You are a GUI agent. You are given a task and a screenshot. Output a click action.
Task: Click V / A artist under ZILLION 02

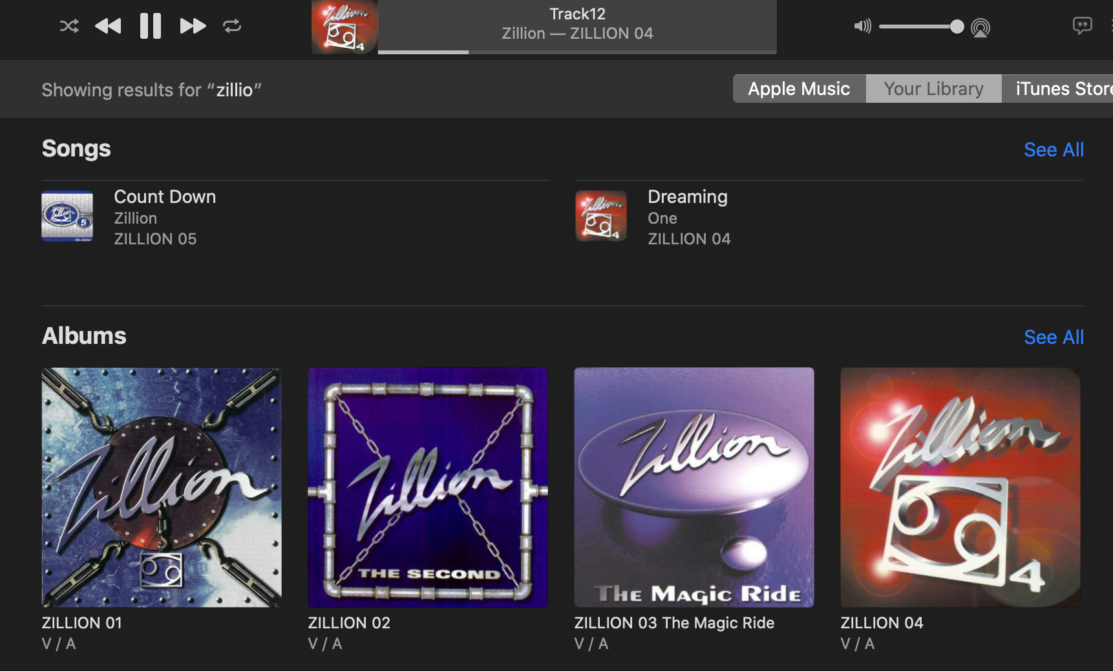tap(325, 643)
